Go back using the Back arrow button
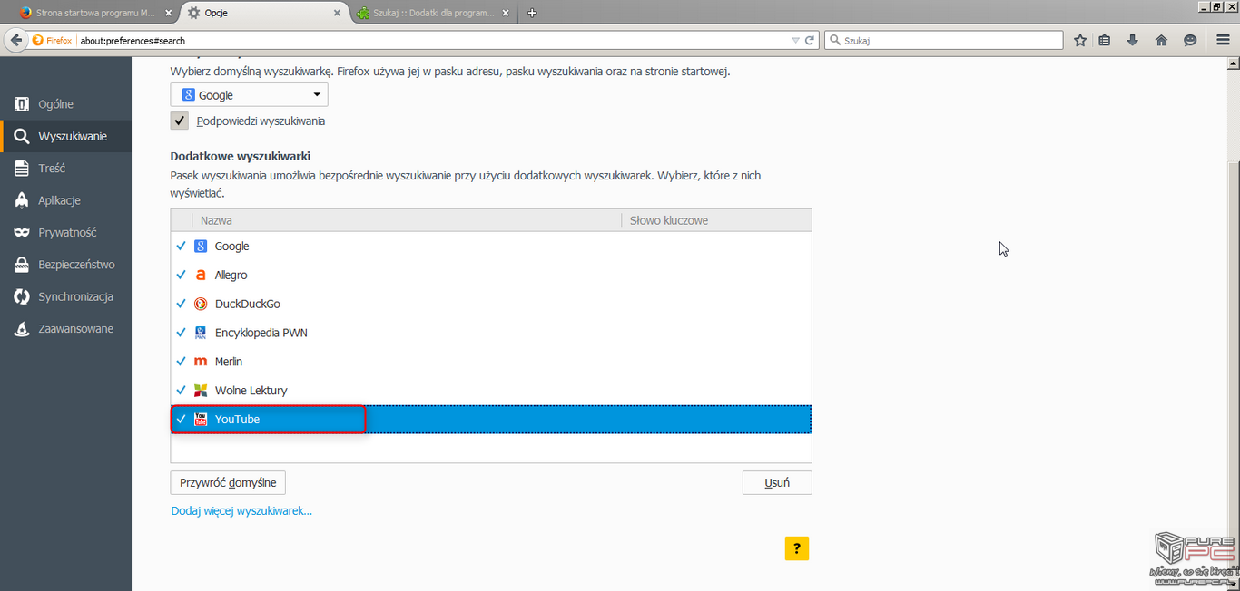 15,40
